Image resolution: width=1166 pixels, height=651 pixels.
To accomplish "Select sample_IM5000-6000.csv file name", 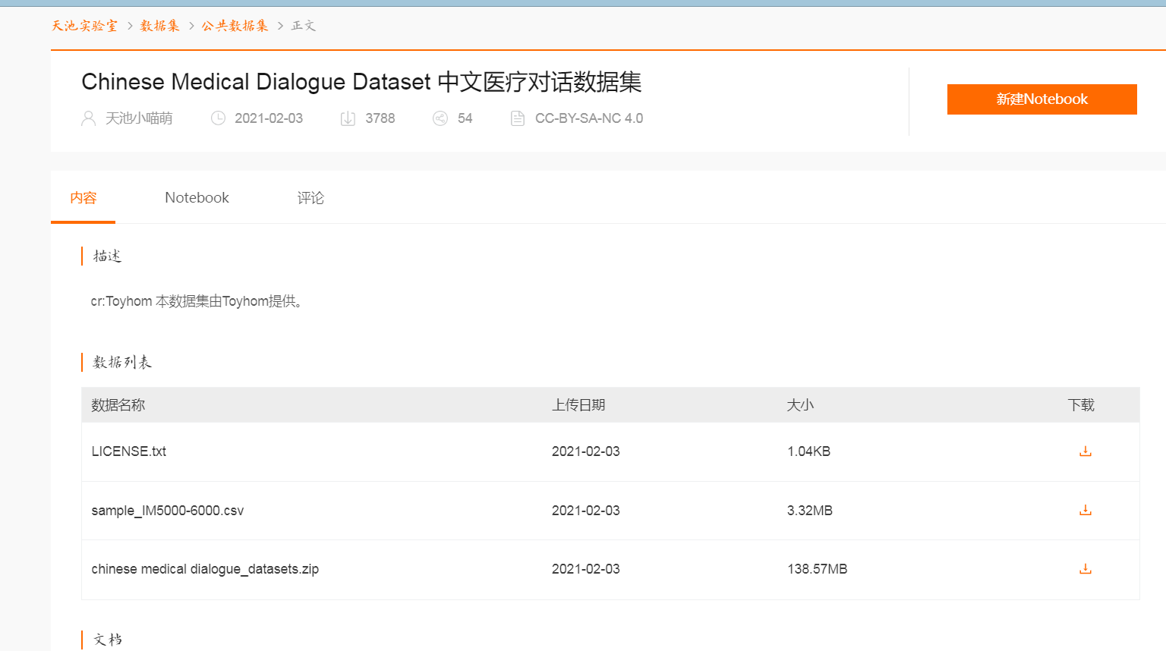I will click(x=168, y=511).
